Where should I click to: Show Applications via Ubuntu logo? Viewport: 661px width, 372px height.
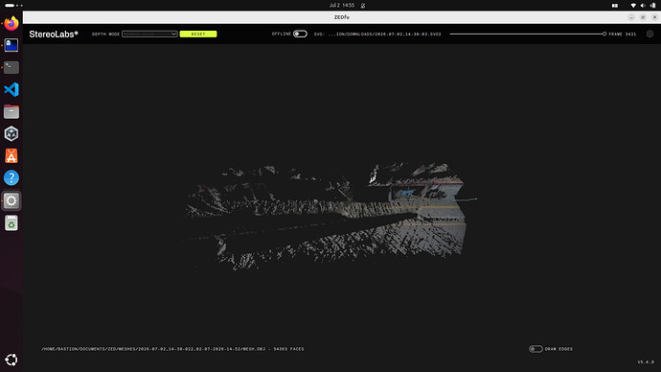[11, 360]
